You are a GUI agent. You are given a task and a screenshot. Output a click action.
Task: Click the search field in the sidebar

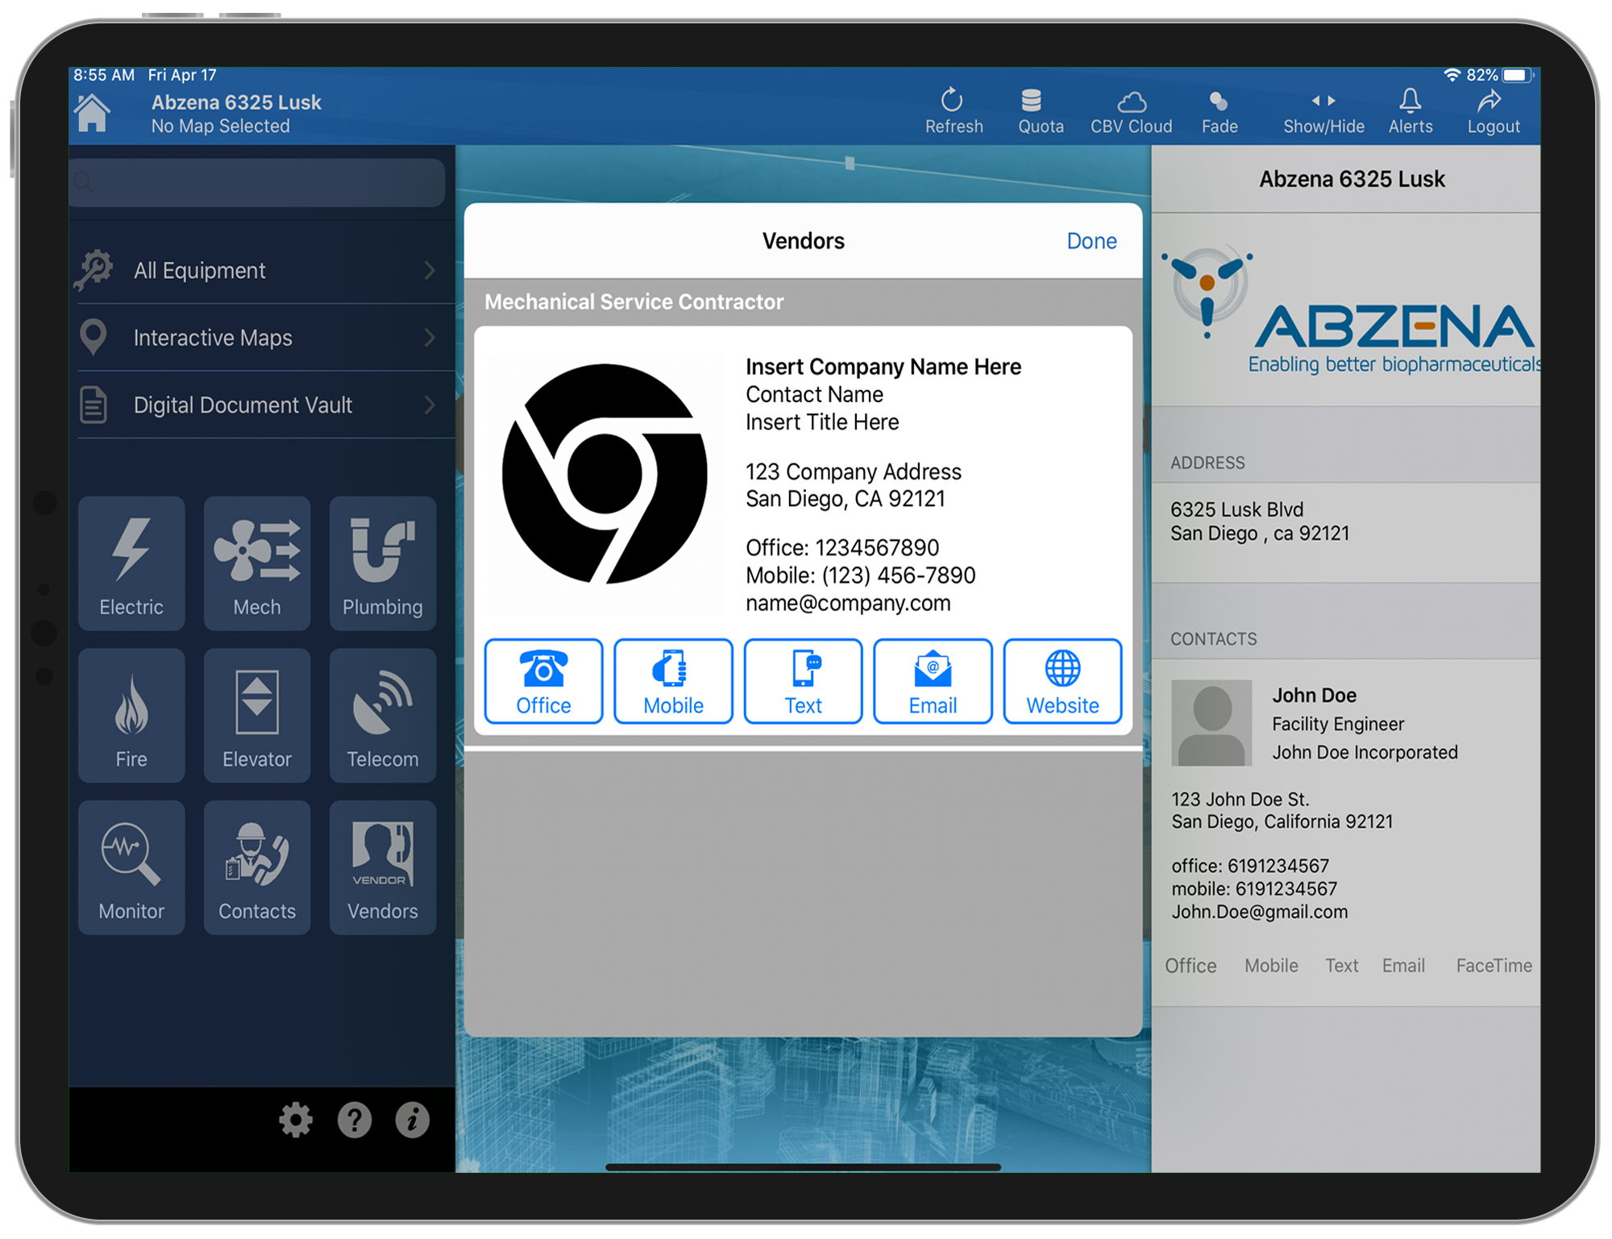258,182
